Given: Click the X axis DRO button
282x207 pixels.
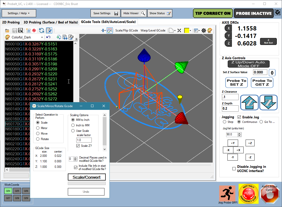Looking at the screenshot, I should (228, 28).
